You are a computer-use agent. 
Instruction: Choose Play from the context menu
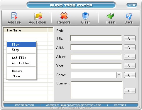pyautogui.click(x=21, y=44)
